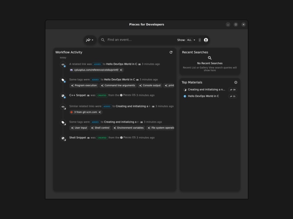Click the CREATED badge on Shell Snippet event
Image resolution: width=293 pixels, height=219 pixels.
coord(102,138)
